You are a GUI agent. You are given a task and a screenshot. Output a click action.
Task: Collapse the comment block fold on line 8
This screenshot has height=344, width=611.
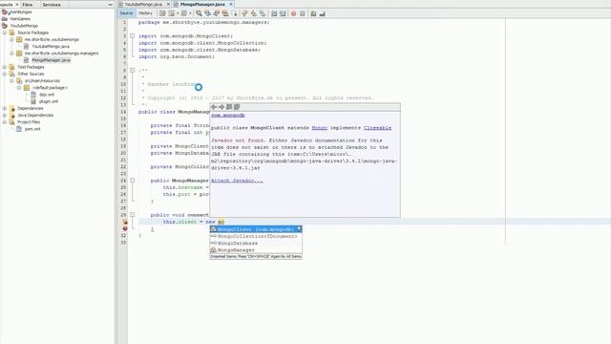point(133,70)
